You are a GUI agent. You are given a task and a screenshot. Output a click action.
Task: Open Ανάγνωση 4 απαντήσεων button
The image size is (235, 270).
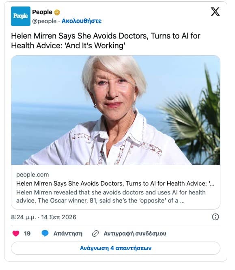pyautogui.click(x=116, y=248)
